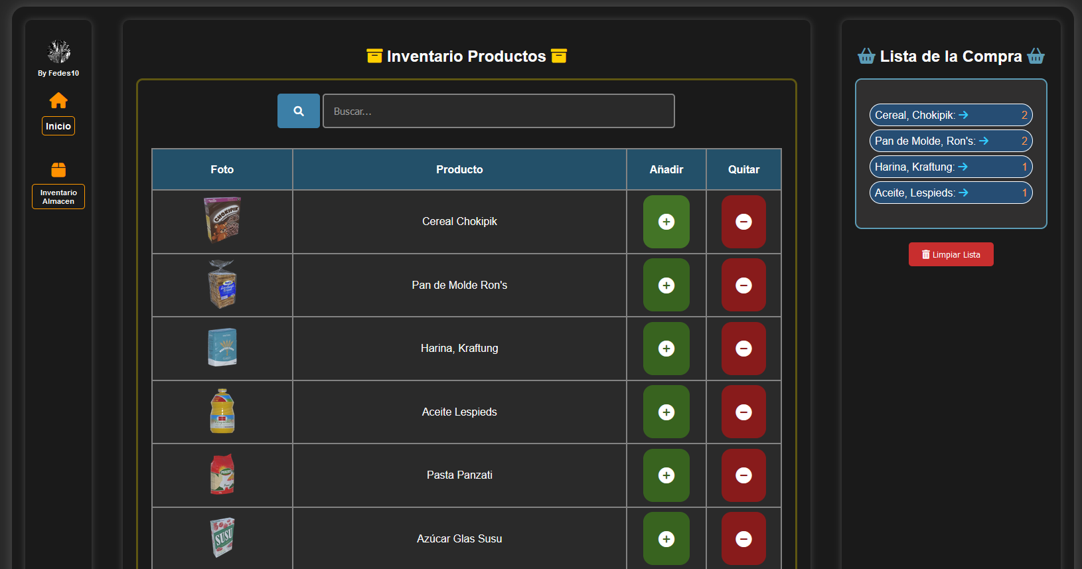
Task: Open the orange home icon in sidebar
Action: tap(58, 100)
